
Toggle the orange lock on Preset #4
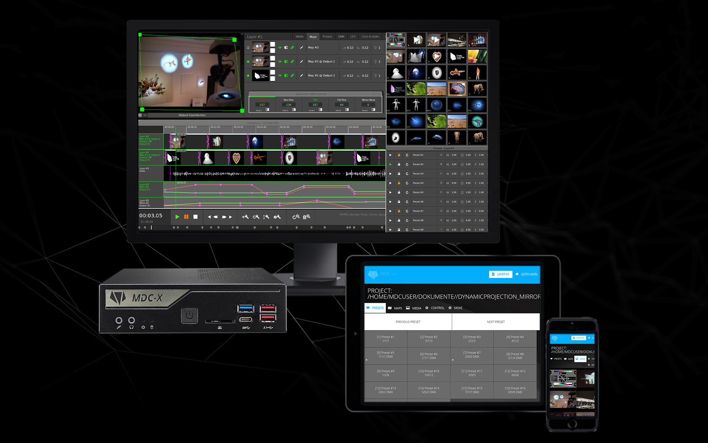399,183
